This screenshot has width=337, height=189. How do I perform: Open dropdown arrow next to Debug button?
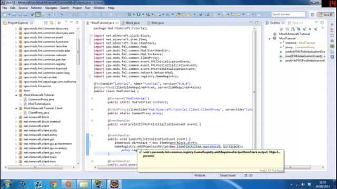[x=133, y=14]
